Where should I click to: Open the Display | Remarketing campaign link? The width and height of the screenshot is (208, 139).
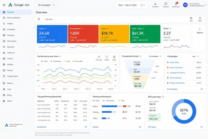[177, 83]
